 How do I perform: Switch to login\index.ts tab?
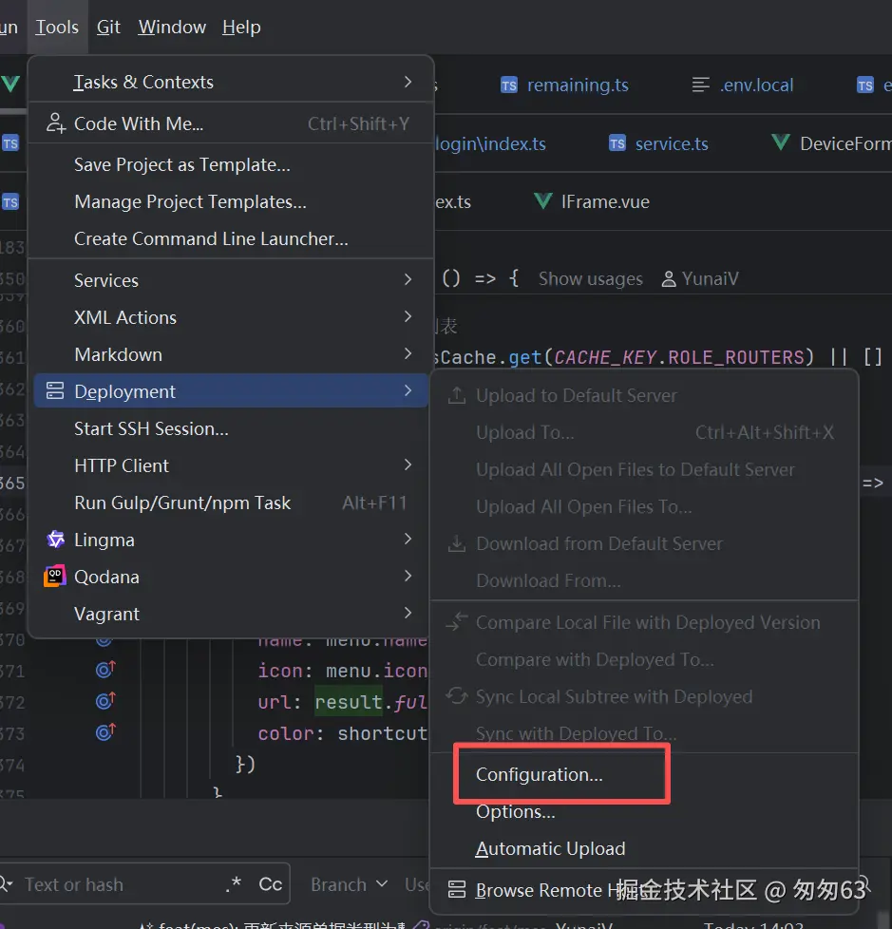pyautogui.click(x=491, y=144)
